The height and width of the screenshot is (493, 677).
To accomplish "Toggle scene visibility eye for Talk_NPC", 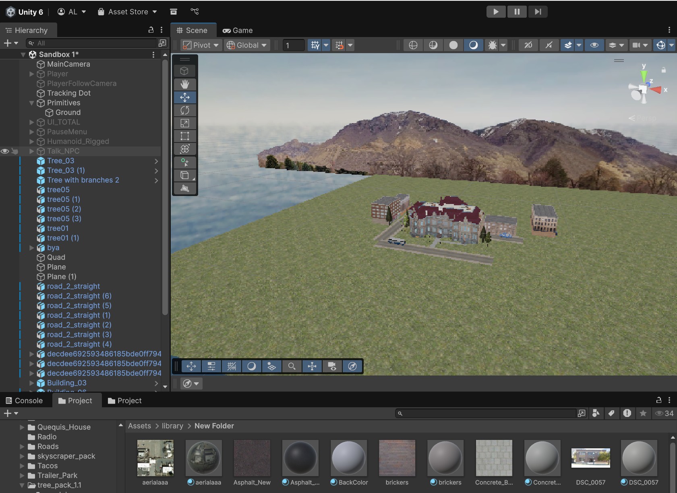I will (5, 151).
